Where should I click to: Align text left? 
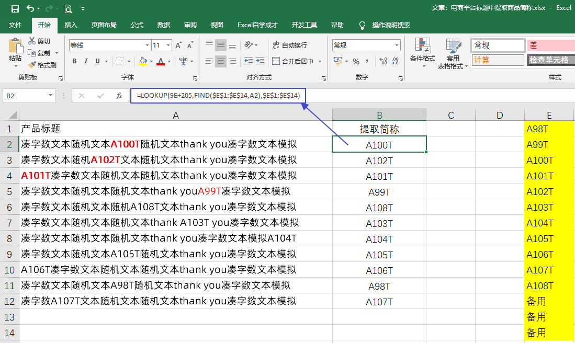(209, 61)
